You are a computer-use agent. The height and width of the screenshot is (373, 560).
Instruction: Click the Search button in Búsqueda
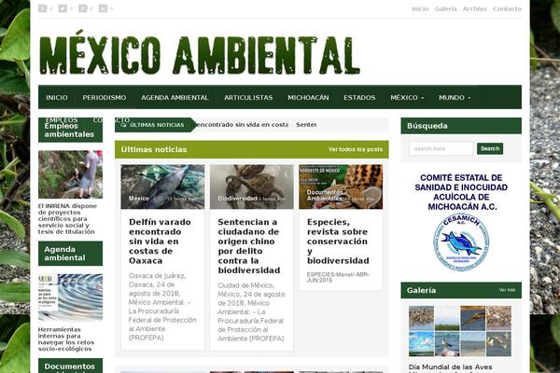490,148
